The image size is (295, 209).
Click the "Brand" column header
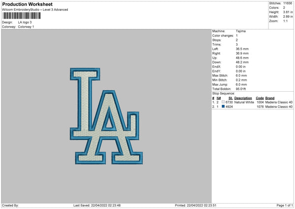[270, 98]
